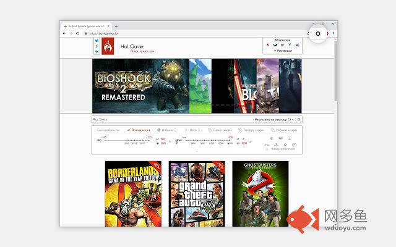Sign in with the VK icon in the authorization box
Image resolution: width=396 pixels, height=247 pixels.
[x=297, y=45]
